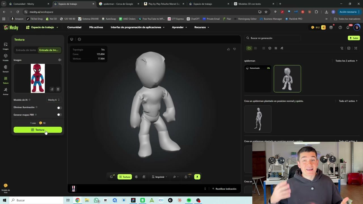Click the thumbs-up icon on the 3D viewer
The height and width of the screenshot is (204, 363).
click(228, 49)
